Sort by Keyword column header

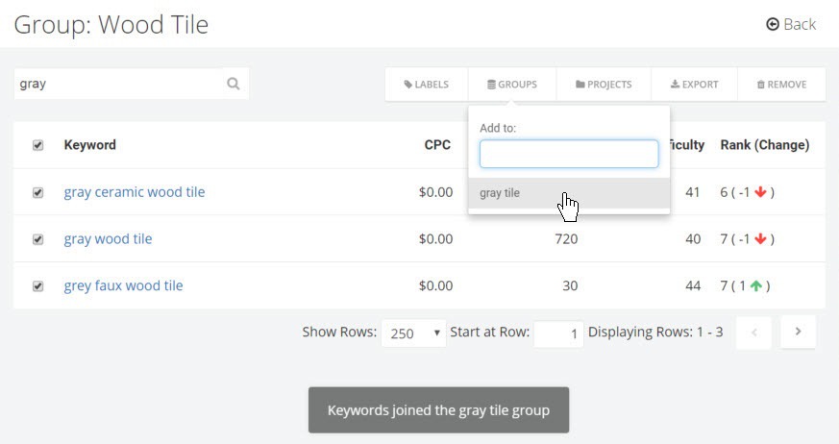(90, 145)
